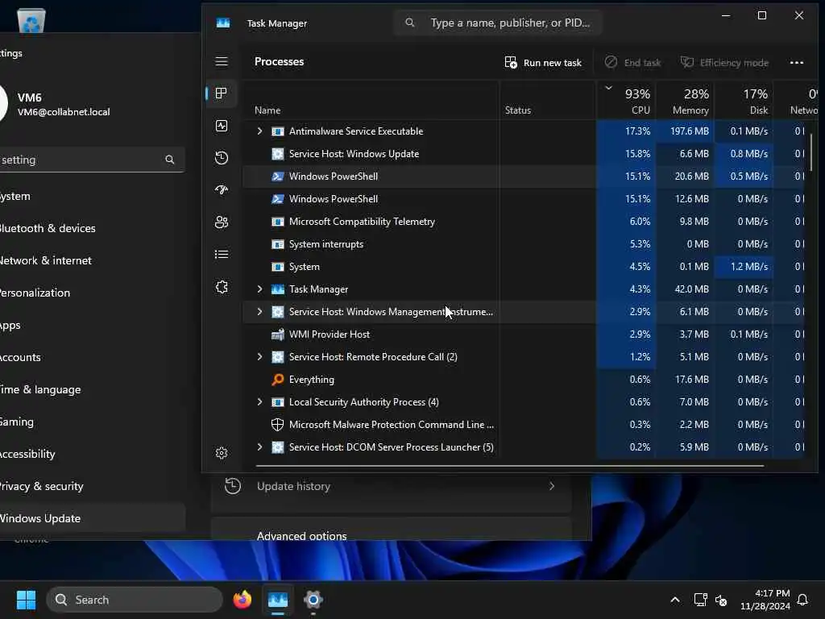Image resolution: width=825 pixels, height=619 pixels.
Task: Click the three-dots more options button
Action: (797, 63)
